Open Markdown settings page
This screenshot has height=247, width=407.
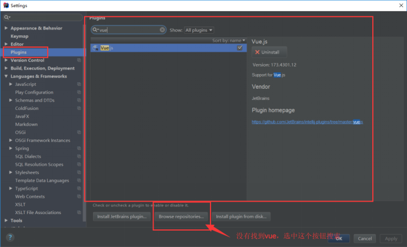point(26,124)
